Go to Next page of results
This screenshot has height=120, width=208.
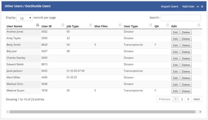coord(197,99)
